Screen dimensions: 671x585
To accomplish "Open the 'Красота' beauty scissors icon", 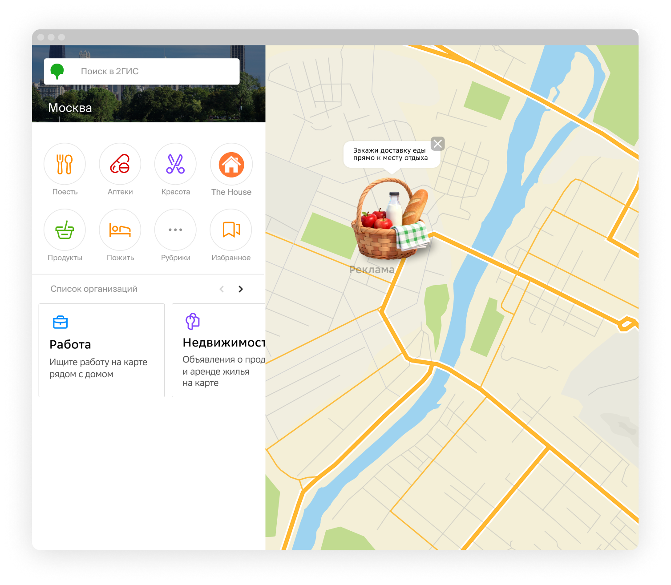I will click(175, 164).
